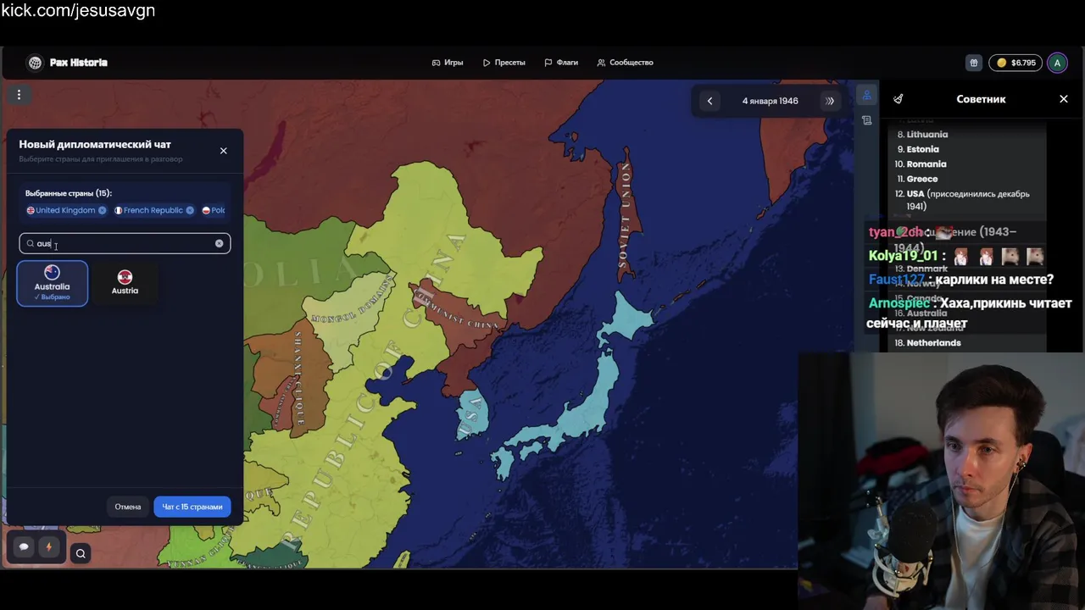This screenshot has height=610, width=1085.
Task: Close the Советник panel
Action: click(x=1064, y=99)
